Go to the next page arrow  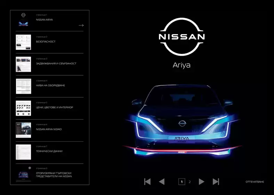tap(201, 181)
